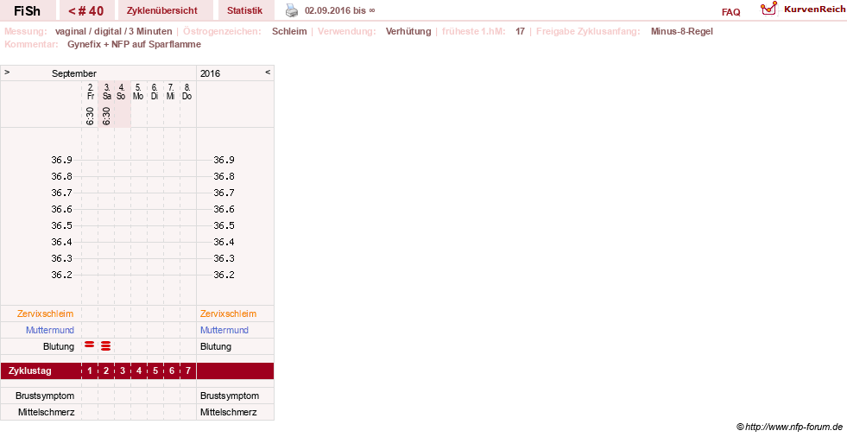Click früheste 1.hM value 17
Screen dimensions: 847x437
520,31
